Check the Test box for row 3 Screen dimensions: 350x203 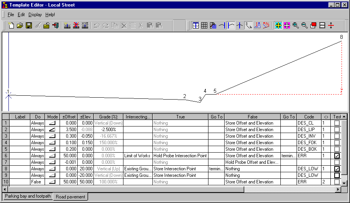click(x=337, y=136)
